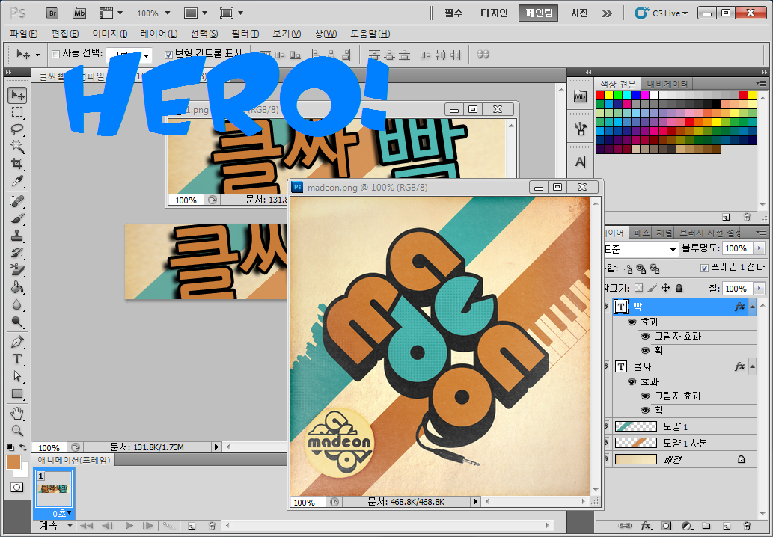Switch to the 내비게이터 tab
This screenshot has width=773, height=537.
pos(667,84)
